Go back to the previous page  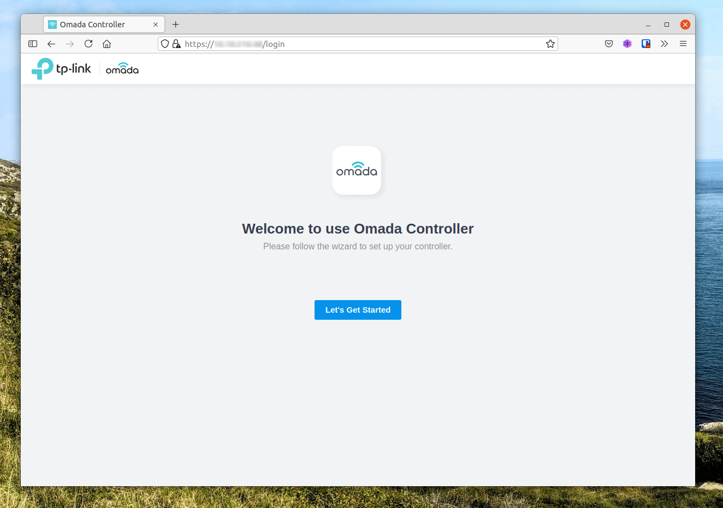51,44
